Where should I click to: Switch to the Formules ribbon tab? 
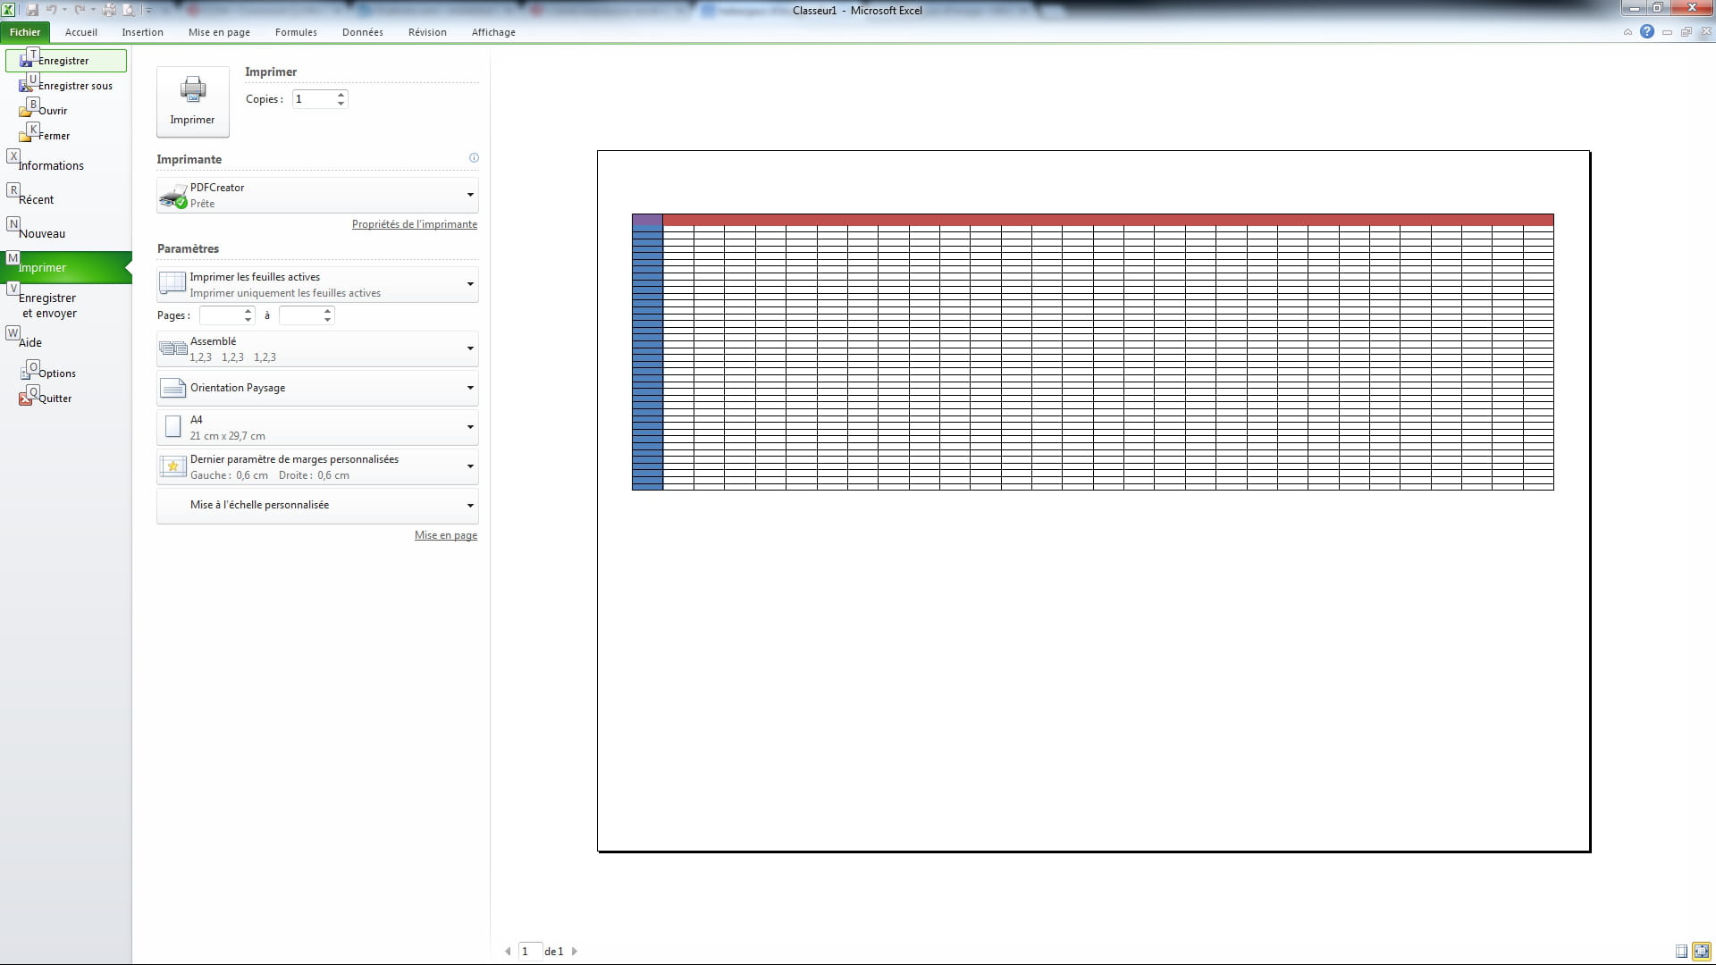[x=296, y=32]
